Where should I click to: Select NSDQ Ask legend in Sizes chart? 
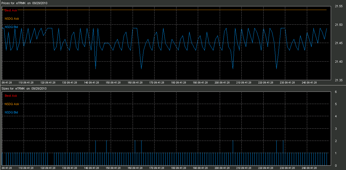[12, 104]
